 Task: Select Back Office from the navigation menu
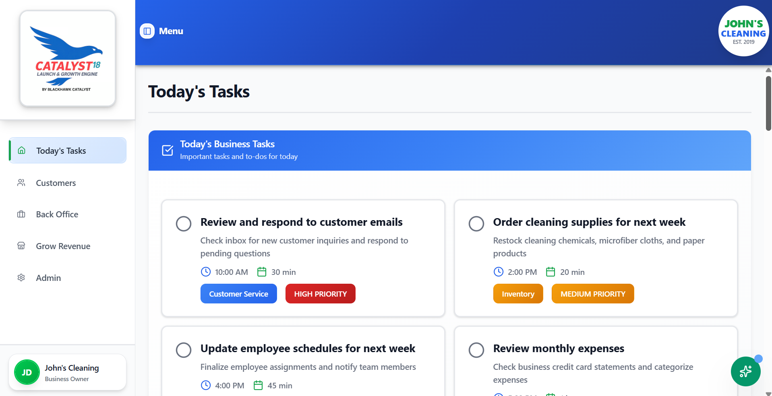click(x=57, y=214)
